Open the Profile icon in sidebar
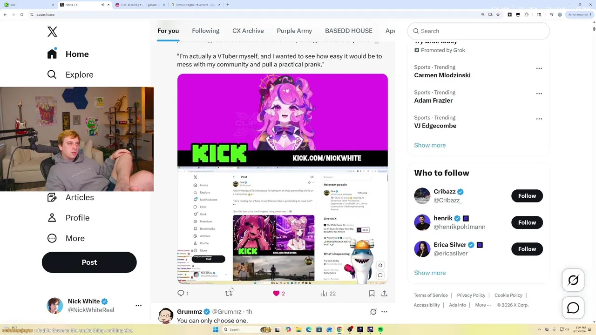The width and height of the screenshot is (596, 335). coord(52,218)
